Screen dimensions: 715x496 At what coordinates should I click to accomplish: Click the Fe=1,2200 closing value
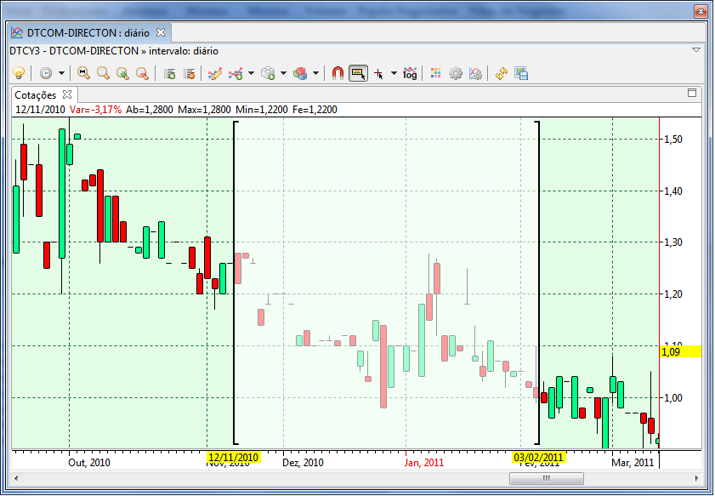[x=315, y=110]
